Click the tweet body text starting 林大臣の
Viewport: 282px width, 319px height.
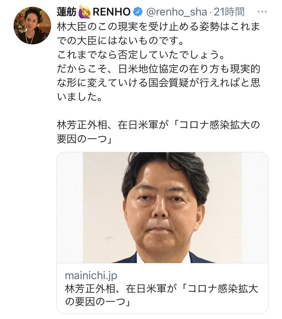point(159,62)
